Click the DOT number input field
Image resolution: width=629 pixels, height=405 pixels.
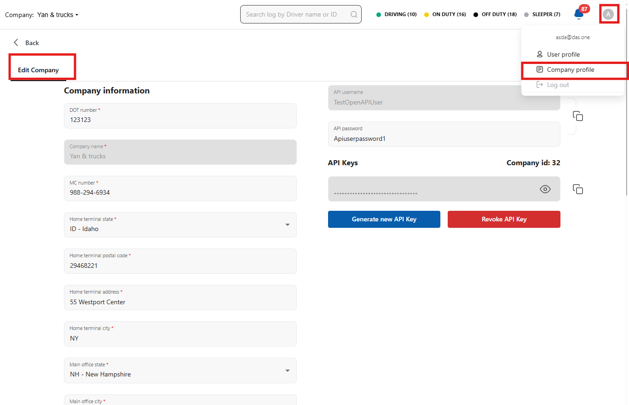pos(180,120)
